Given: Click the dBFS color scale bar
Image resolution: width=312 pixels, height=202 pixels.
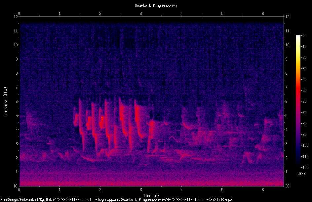Looking at the screenshot, I should (x=298, y=101).
